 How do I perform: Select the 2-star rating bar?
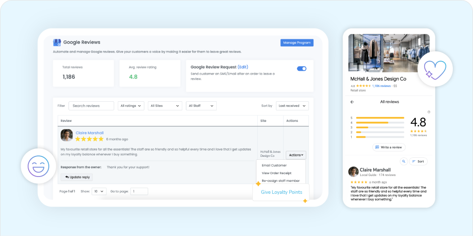coord(380,132)
